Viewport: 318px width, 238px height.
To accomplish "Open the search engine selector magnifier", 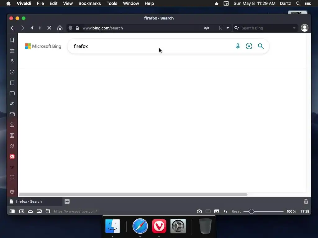I will 236,28.
